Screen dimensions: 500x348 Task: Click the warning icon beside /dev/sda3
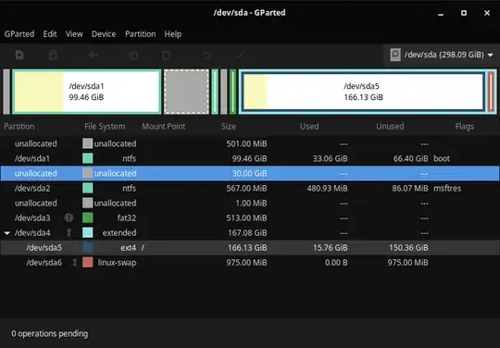pos(69,218)
